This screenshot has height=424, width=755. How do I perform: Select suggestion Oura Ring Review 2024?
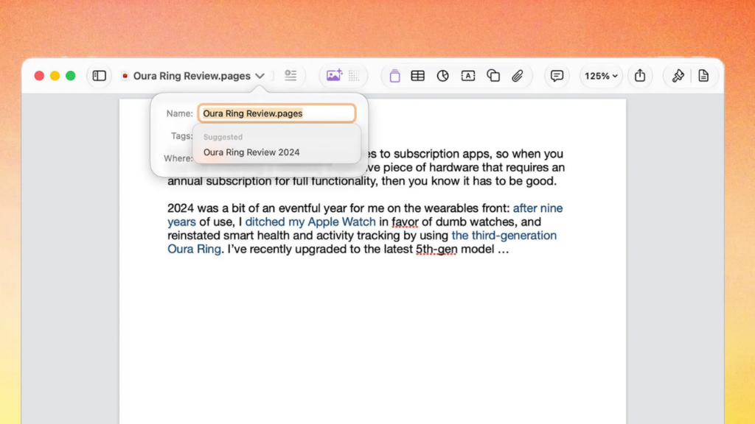[x=251, y=152]
